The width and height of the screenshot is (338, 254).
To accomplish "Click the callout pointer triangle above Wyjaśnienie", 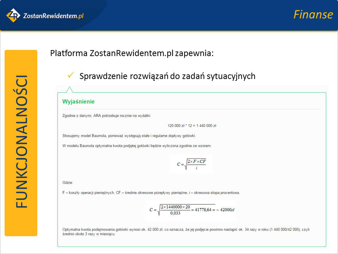I will click(69, 89).
